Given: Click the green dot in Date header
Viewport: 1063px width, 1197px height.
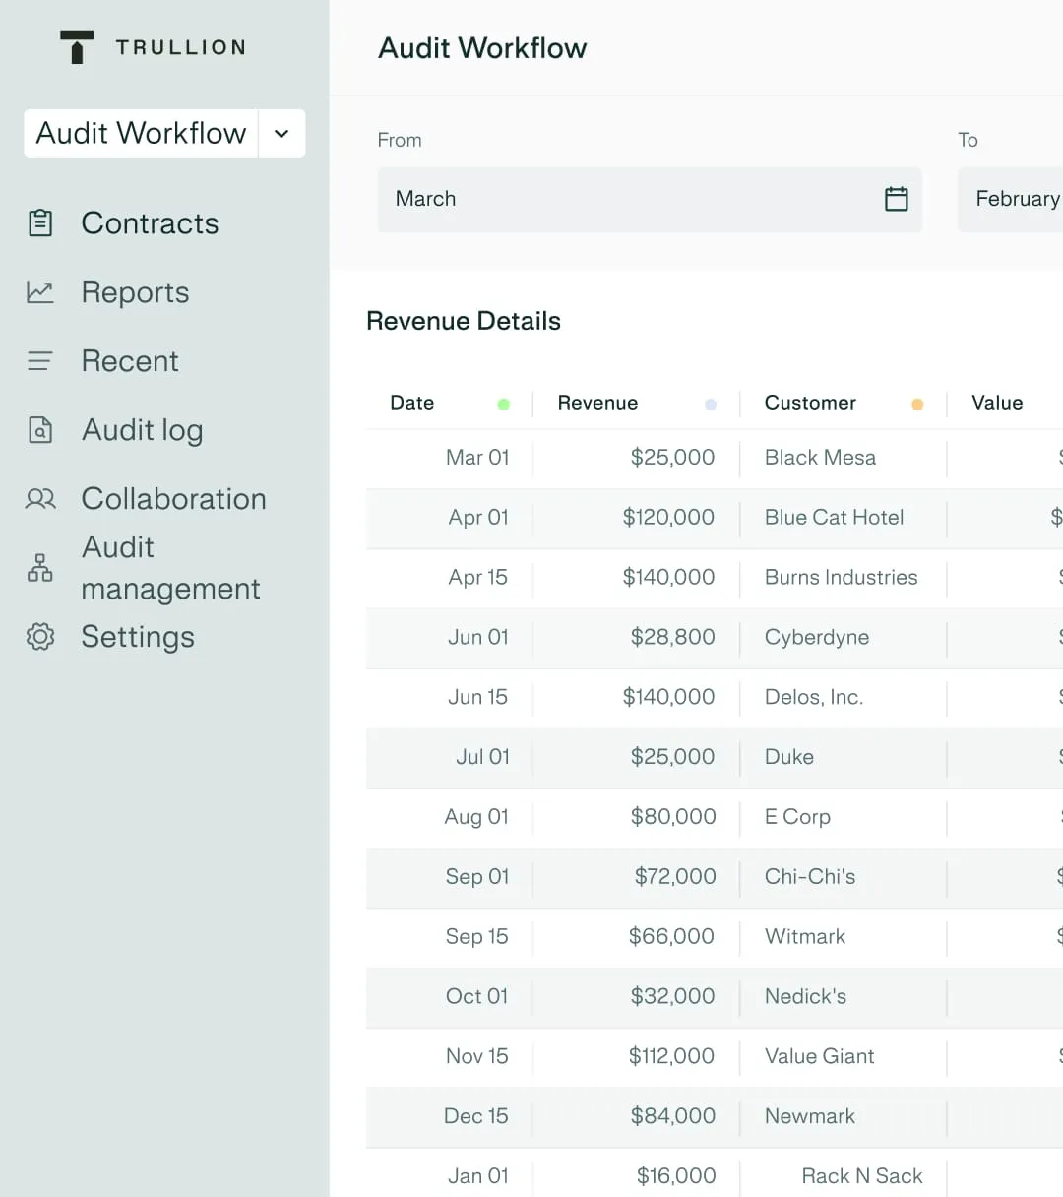Looking at the screenshot, I should pos(504,404).
